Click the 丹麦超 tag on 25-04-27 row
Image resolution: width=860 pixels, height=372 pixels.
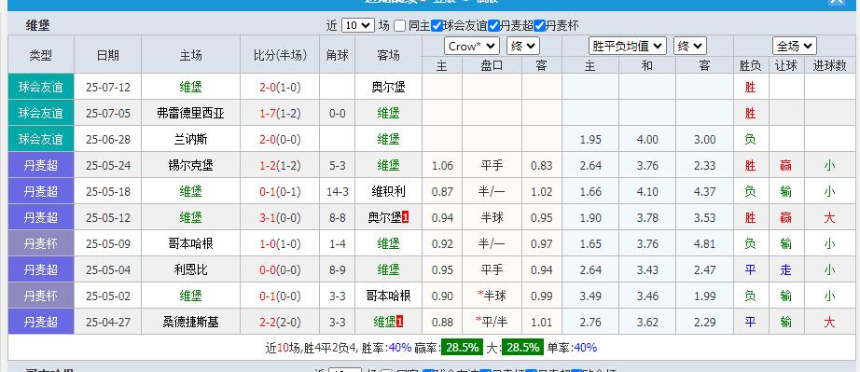(x=41, y=323)
